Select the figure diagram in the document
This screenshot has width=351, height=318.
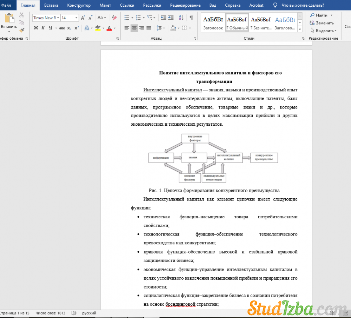pos(213,158)
